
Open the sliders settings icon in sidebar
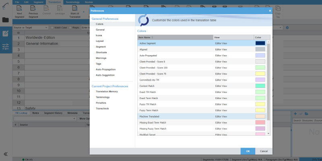point(6,47)
